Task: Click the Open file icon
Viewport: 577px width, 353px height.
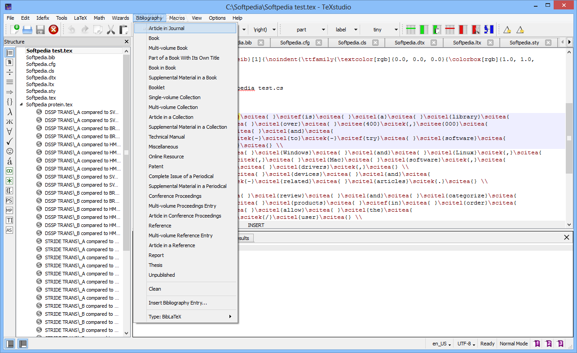Action: 27,30
